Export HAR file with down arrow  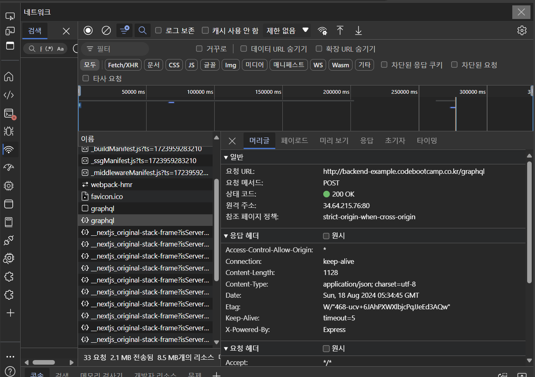tap(358, 31)
